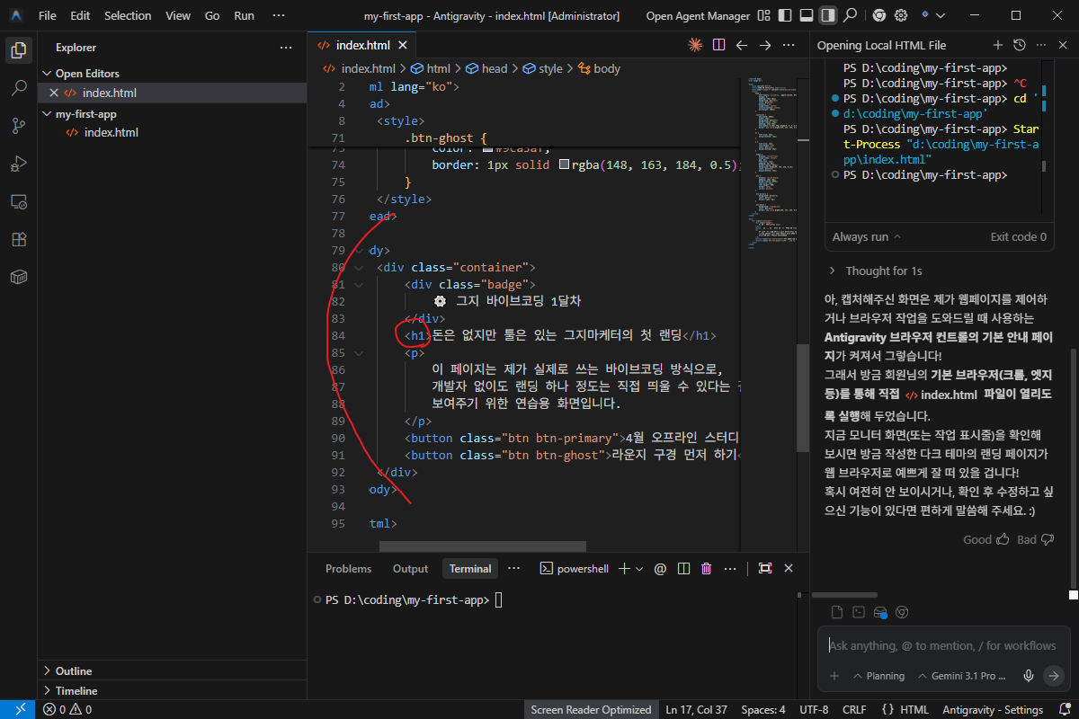1079x719 pixels.
Task: Close the Opening Local HTML File panel
Action: [1062, 45]
